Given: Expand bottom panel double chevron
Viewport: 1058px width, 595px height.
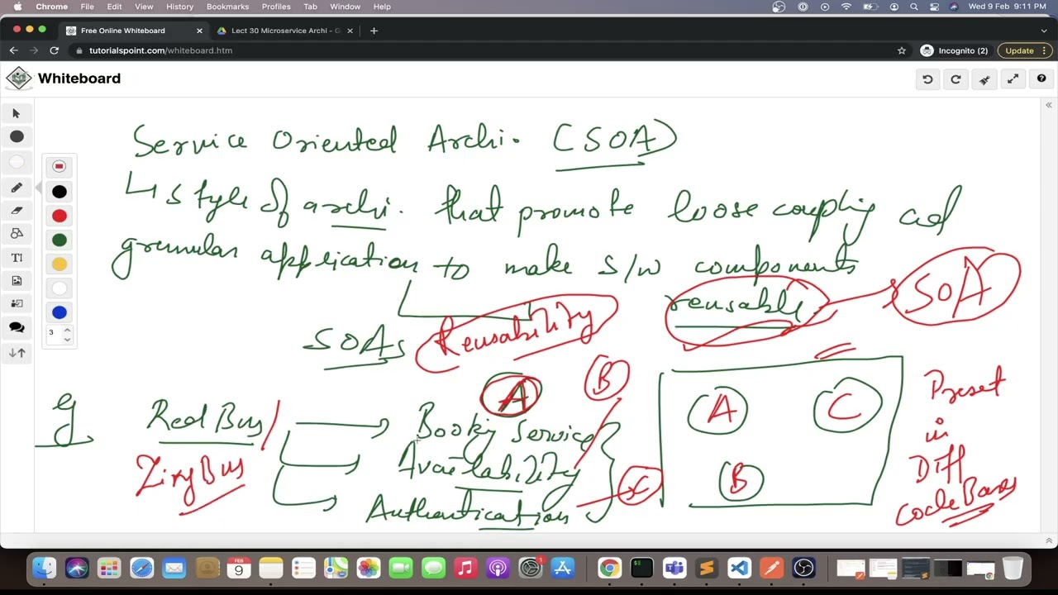Looking at the screenshot, I should [1048, 540].
